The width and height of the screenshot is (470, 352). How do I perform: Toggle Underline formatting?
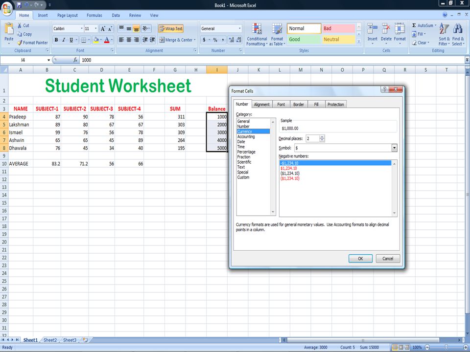click(71, 40)
